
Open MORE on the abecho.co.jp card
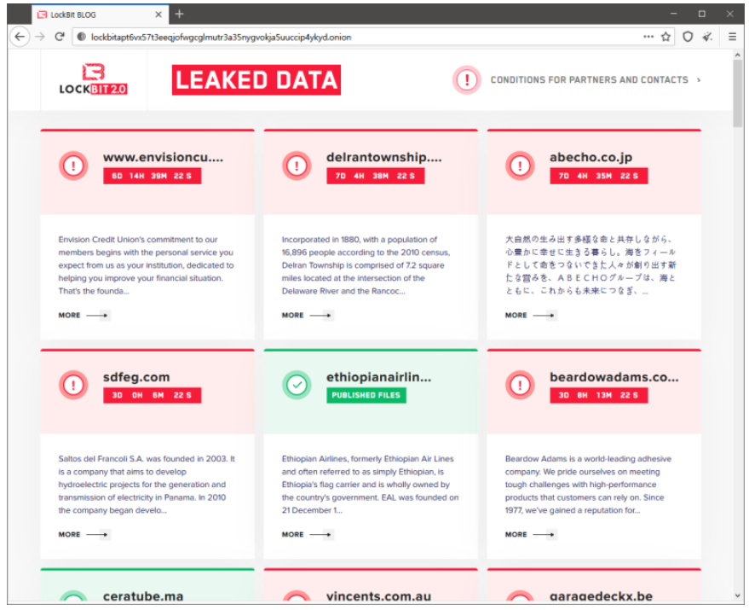click(x=531, y=316)
